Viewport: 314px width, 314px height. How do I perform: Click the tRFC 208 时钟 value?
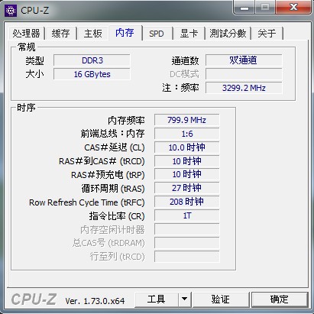pos(186,202)
